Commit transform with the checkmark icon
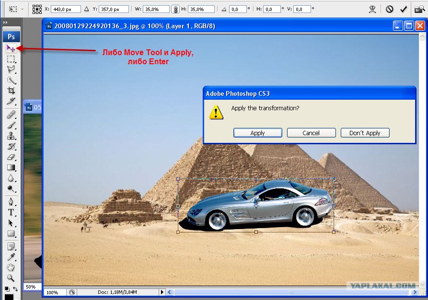Image resolution: width=428 pixels, height=300 pixels. point(404,9)
